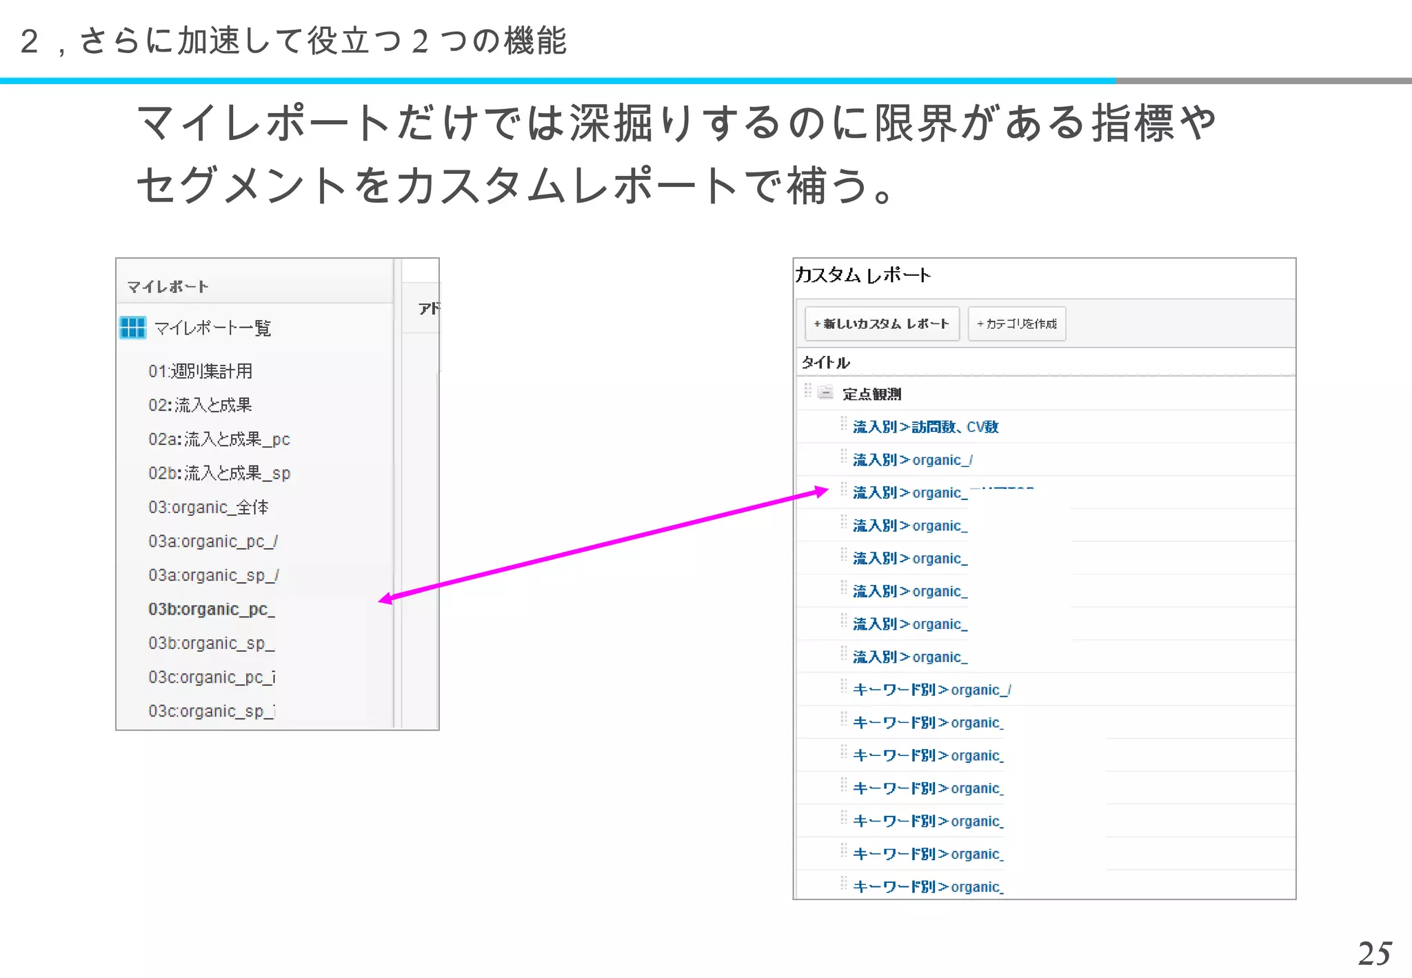
Task: Open the 流入別>organic_/ custom report
Action: (913, 460)
